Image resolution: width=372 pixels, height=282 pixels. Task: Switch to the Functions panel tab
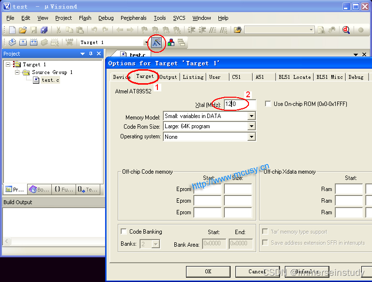63,189
